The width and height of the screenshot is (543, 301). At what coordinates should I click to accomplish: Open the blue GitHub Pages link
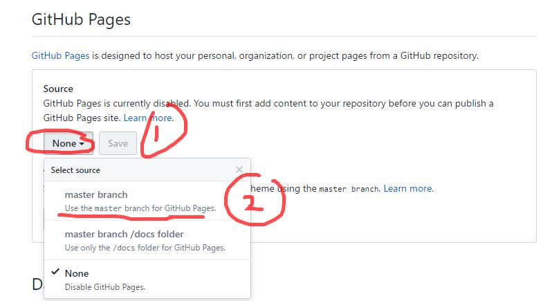pos(59,55)
